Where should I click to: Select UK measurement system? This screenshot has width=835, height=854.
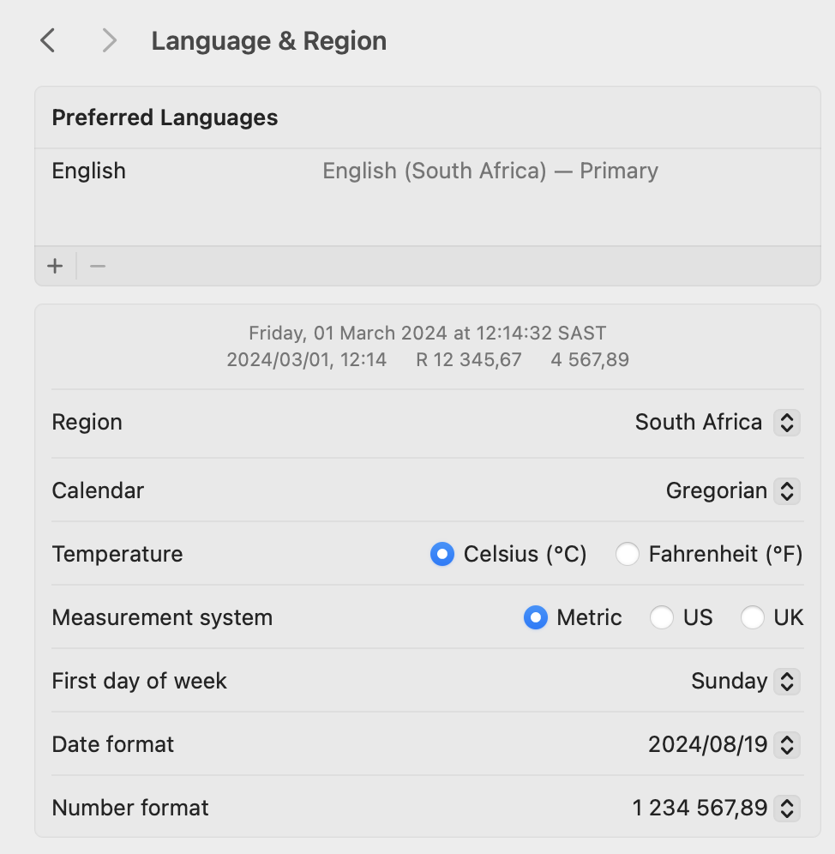752,618
